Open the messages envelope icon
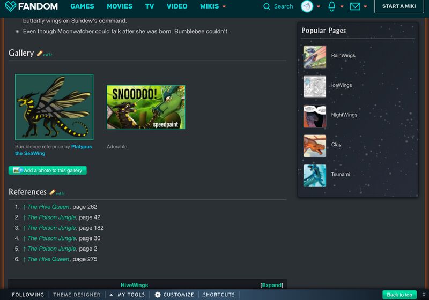This screenshot has height=300, width=429. [355, 6]
